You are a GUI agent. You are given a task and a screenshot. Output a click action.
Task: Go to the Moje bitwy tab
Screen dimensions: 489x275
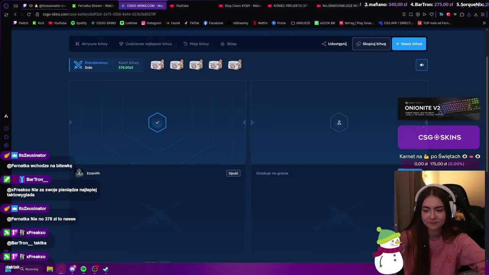(196, 44)
